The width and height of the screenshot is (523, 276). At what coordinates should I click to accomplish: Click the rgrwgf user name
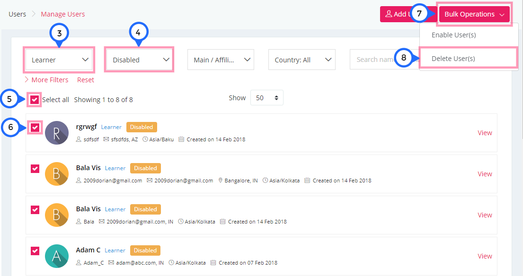pyautogui.click(x=87, y=127)
